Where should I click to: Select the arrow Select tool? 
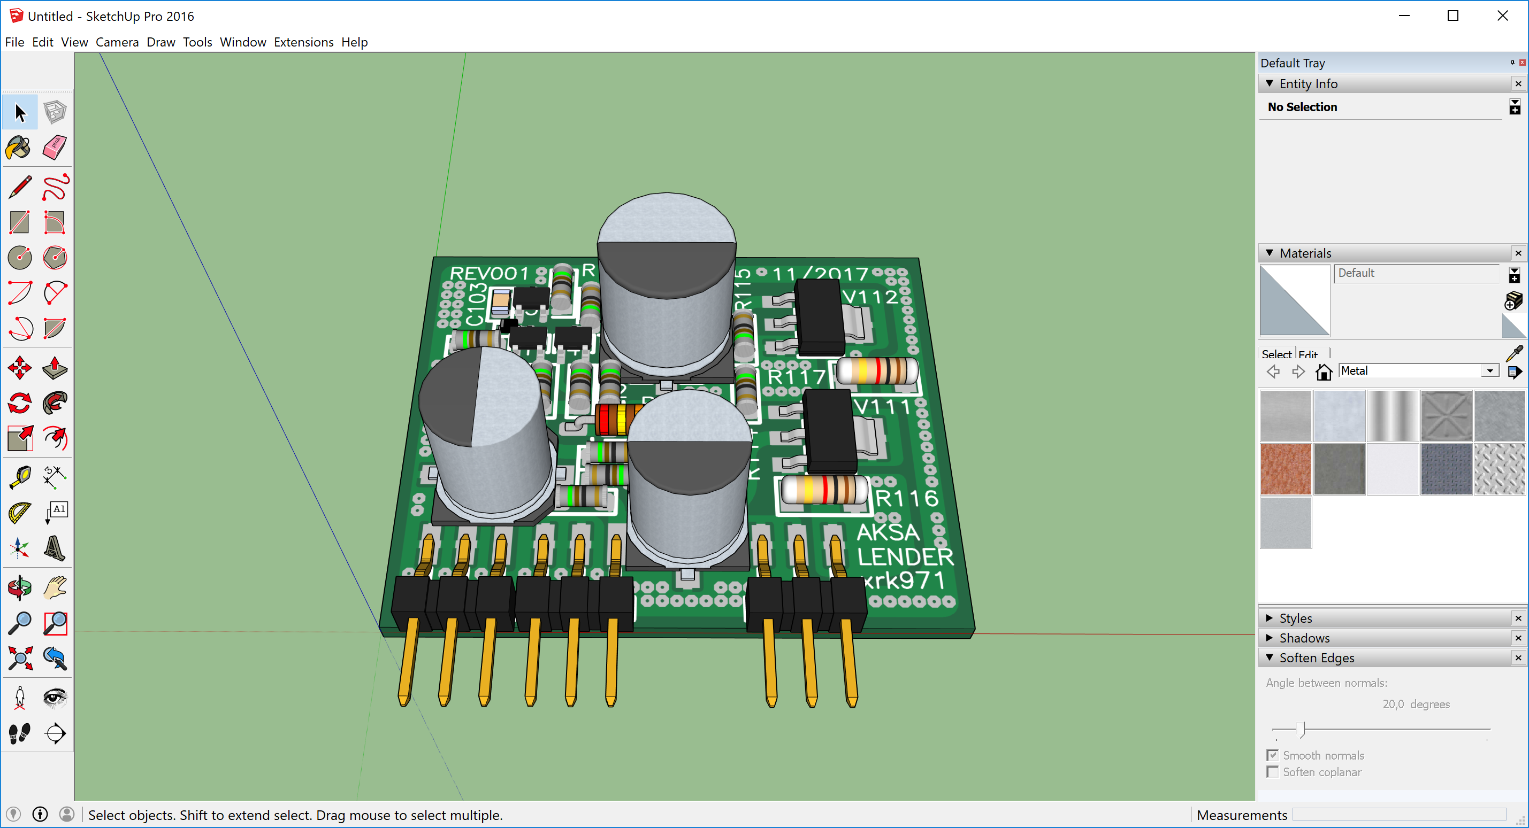[20, 112]
